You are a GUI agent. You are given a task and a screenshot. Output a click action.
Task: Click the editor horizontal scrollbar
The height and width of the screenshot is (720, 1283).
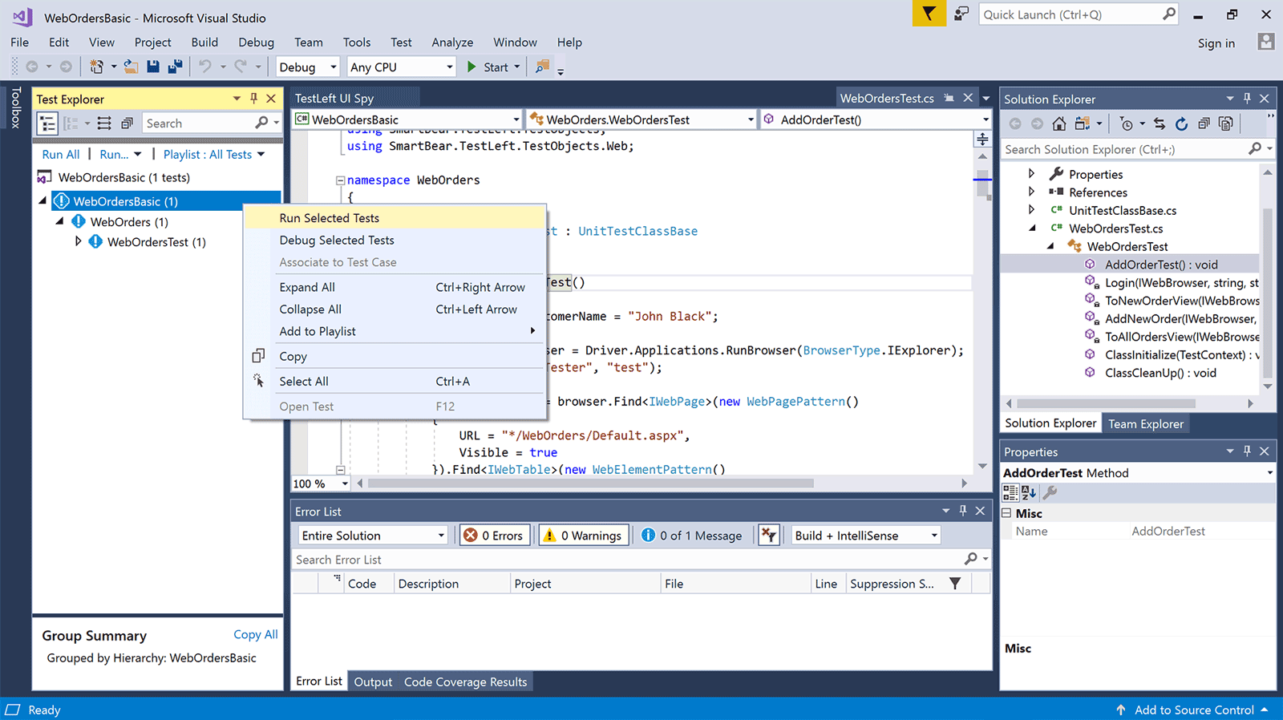591,483
